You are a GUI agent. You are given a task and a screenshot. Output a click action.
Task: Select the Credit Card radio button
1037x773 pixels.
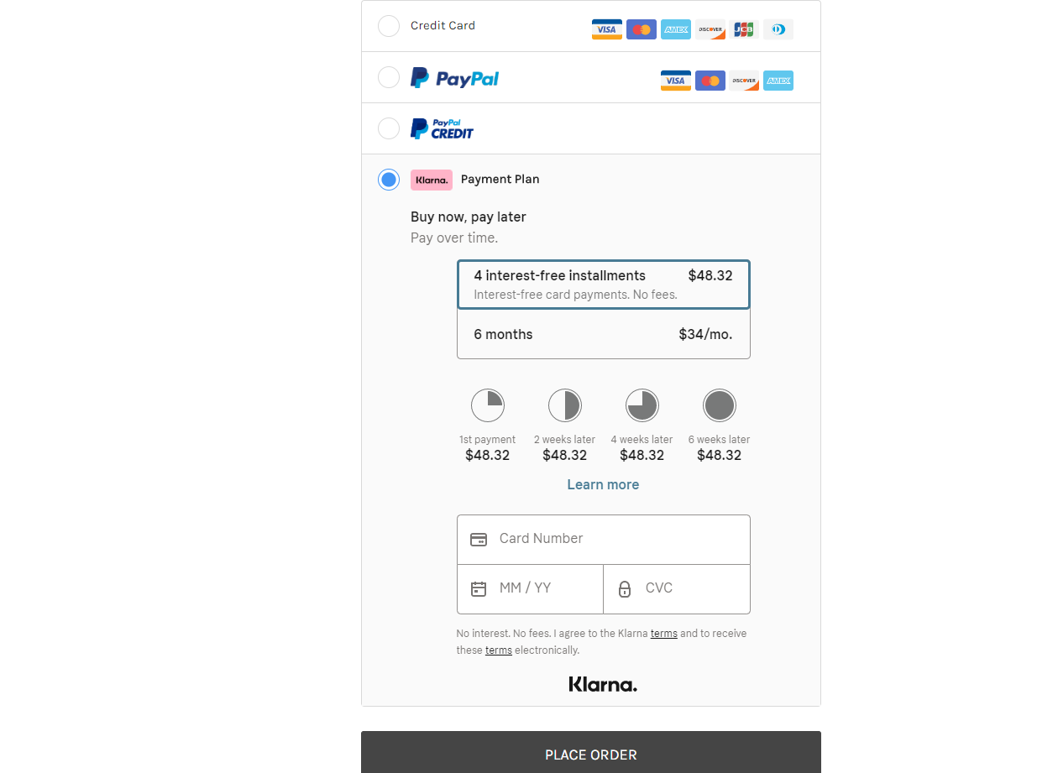click(x=389, y=26)
